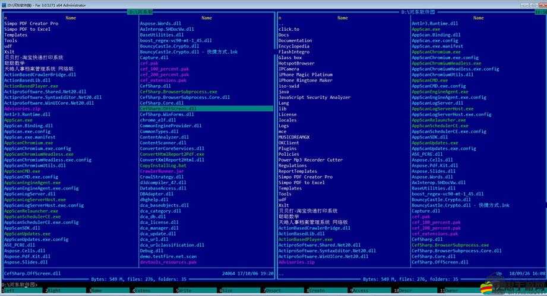Select devtools_resources.pak file
Viewport: 547px width, 296px height.
click(168, 262)
